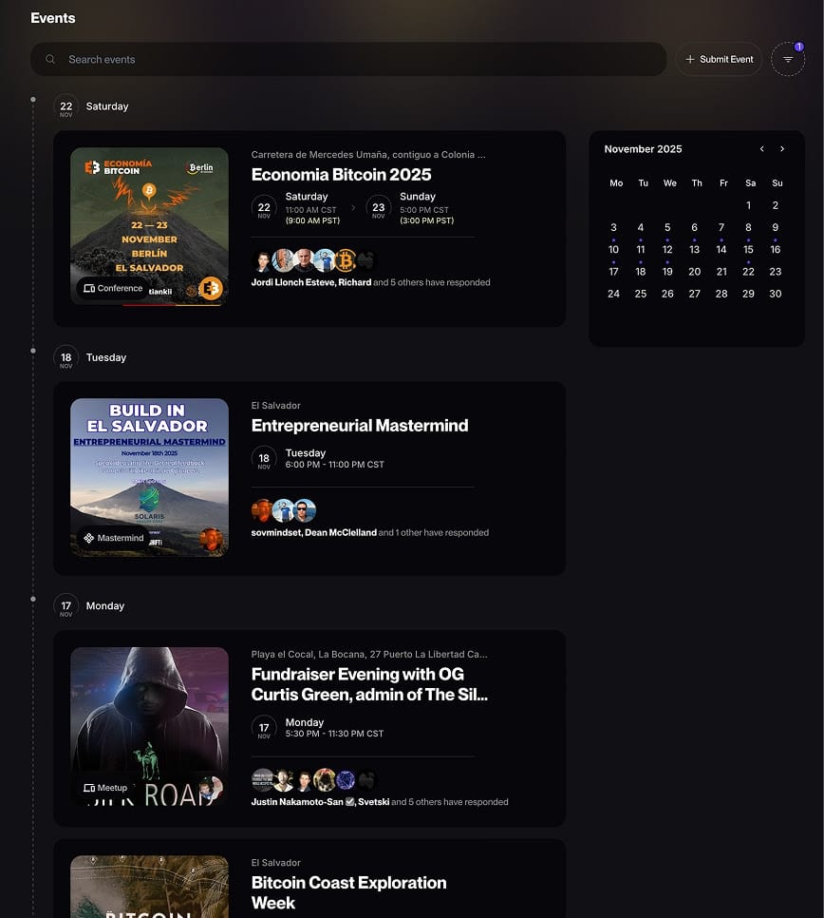
Task: Open Entrepreneurial Mastermind event title
Action: [359, 426]
